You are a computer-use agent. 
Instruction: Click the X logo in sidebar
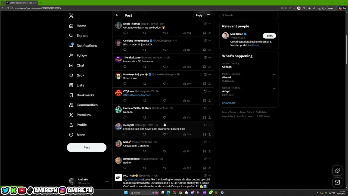[x=71, y=16]
